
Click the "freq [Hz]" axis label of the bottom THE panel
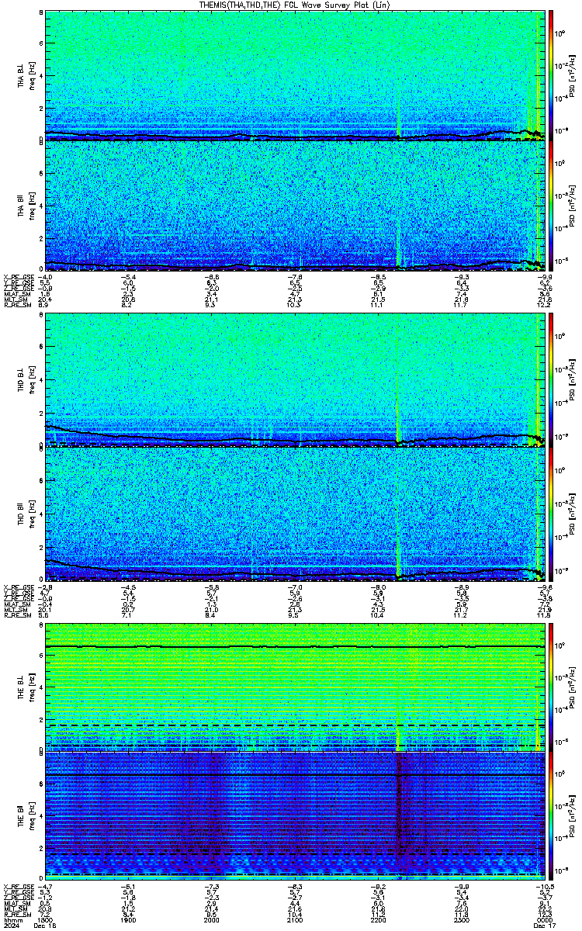coord(31,817)
